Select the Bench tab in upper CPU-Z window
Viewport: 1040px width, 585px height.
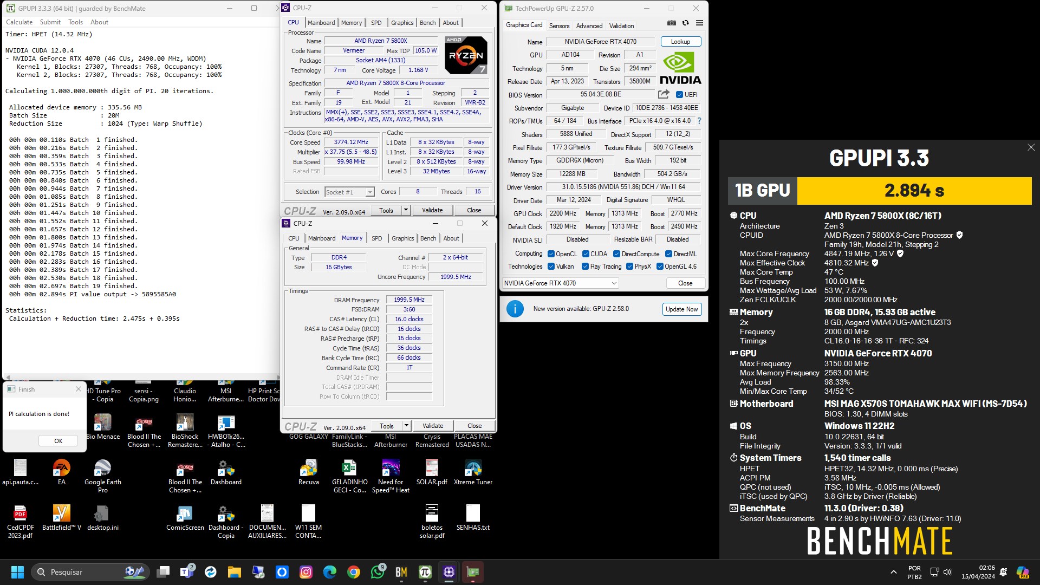point(427,23)
